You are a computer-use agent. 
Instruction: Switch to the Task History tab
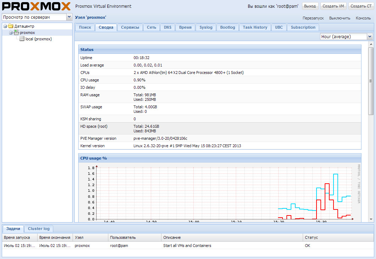(x=255, y=27)
